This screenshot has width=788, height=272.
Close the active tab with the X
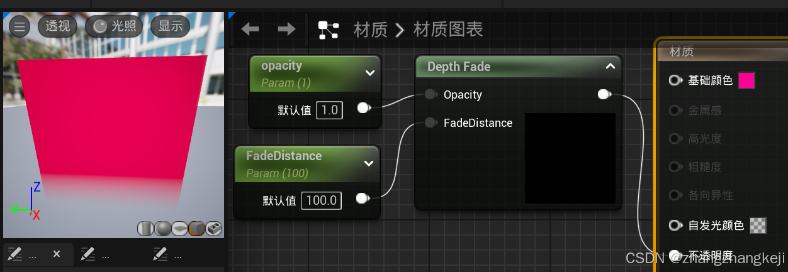56,254
